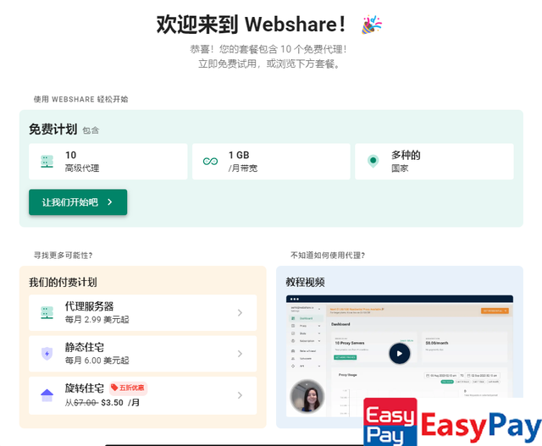542x446 pixels.
Task: Click the 让我们开始吧 green button
Action: point(78,202)
